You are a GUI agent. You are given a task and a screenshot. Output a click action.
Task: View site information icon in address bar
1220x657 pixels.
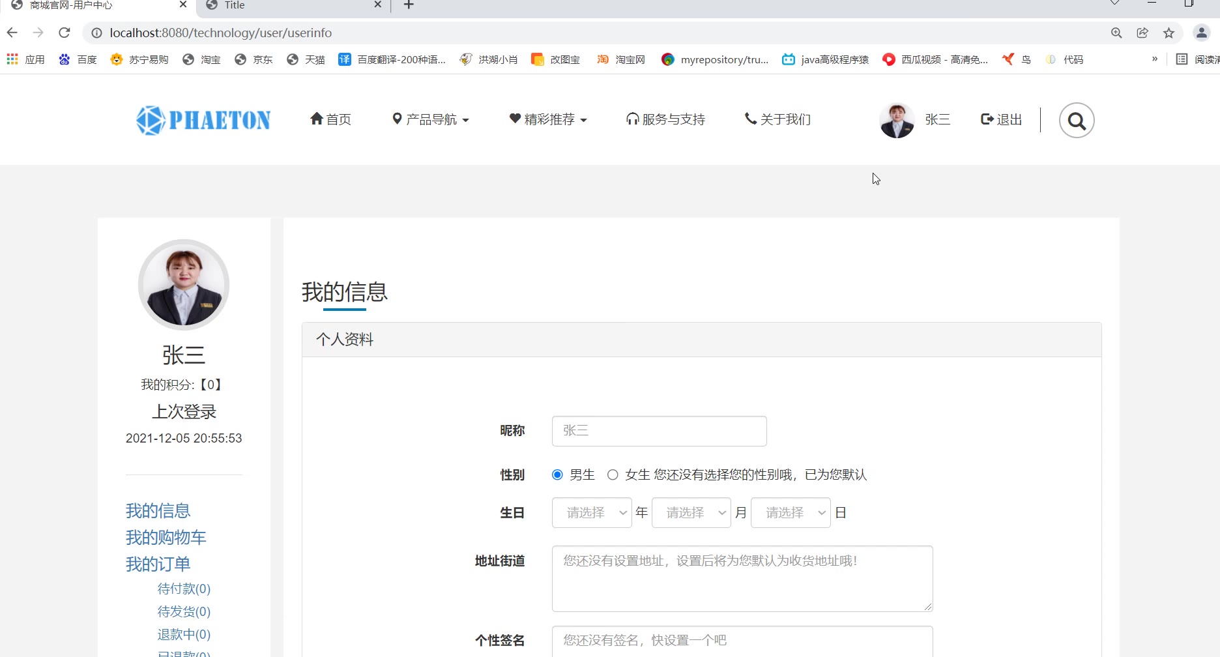(x=96, y=33)
